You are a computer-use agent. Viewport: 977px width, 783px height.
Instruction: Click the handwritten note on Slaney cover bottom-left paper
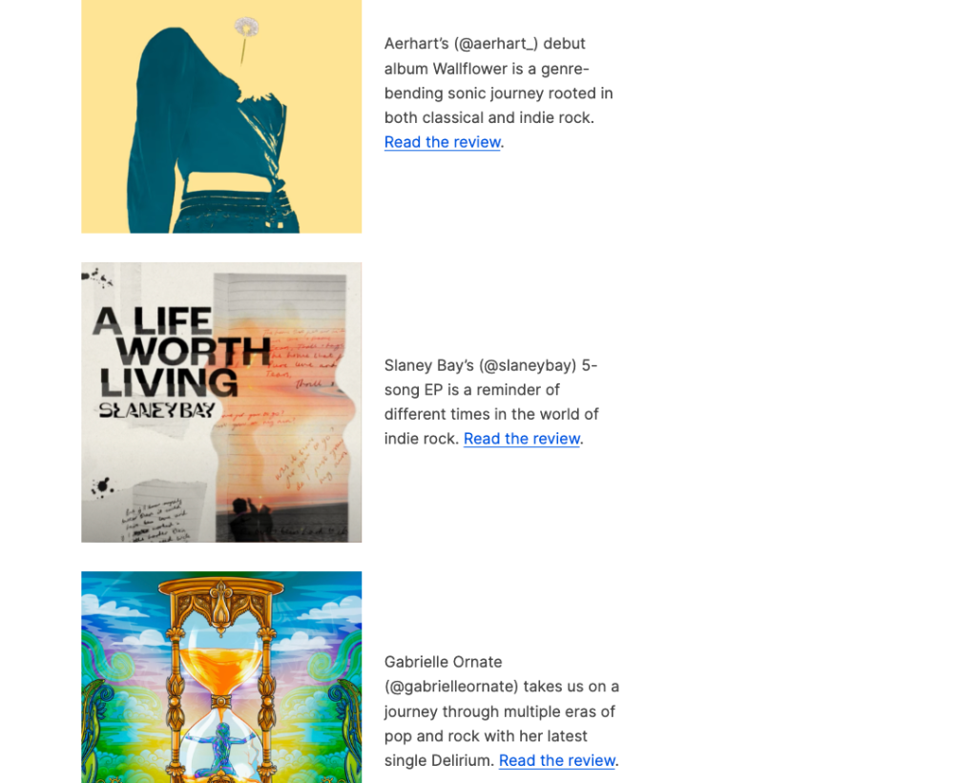pos(156,518)
